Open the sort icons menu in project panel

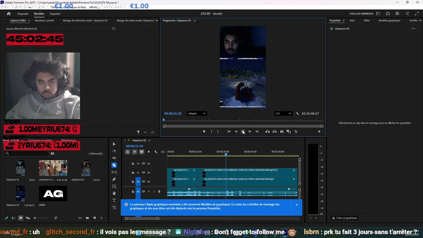tap(56, 218)
